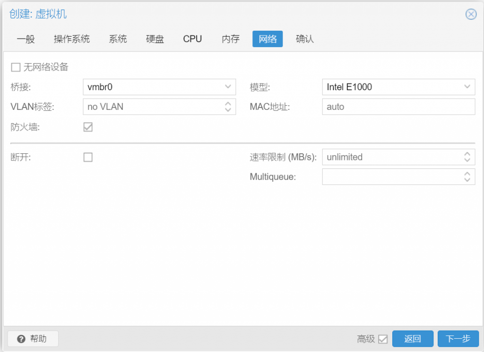Click the 返回 button
This screenshot has width=484, height=352.
pos(413,338)
